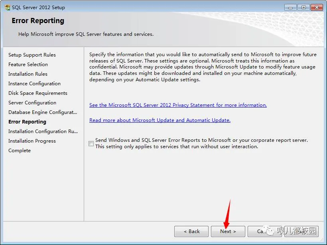Select the Installation Configuration Rules step
This screenshot has width=327, height=245.
click(x=43, y=131)
